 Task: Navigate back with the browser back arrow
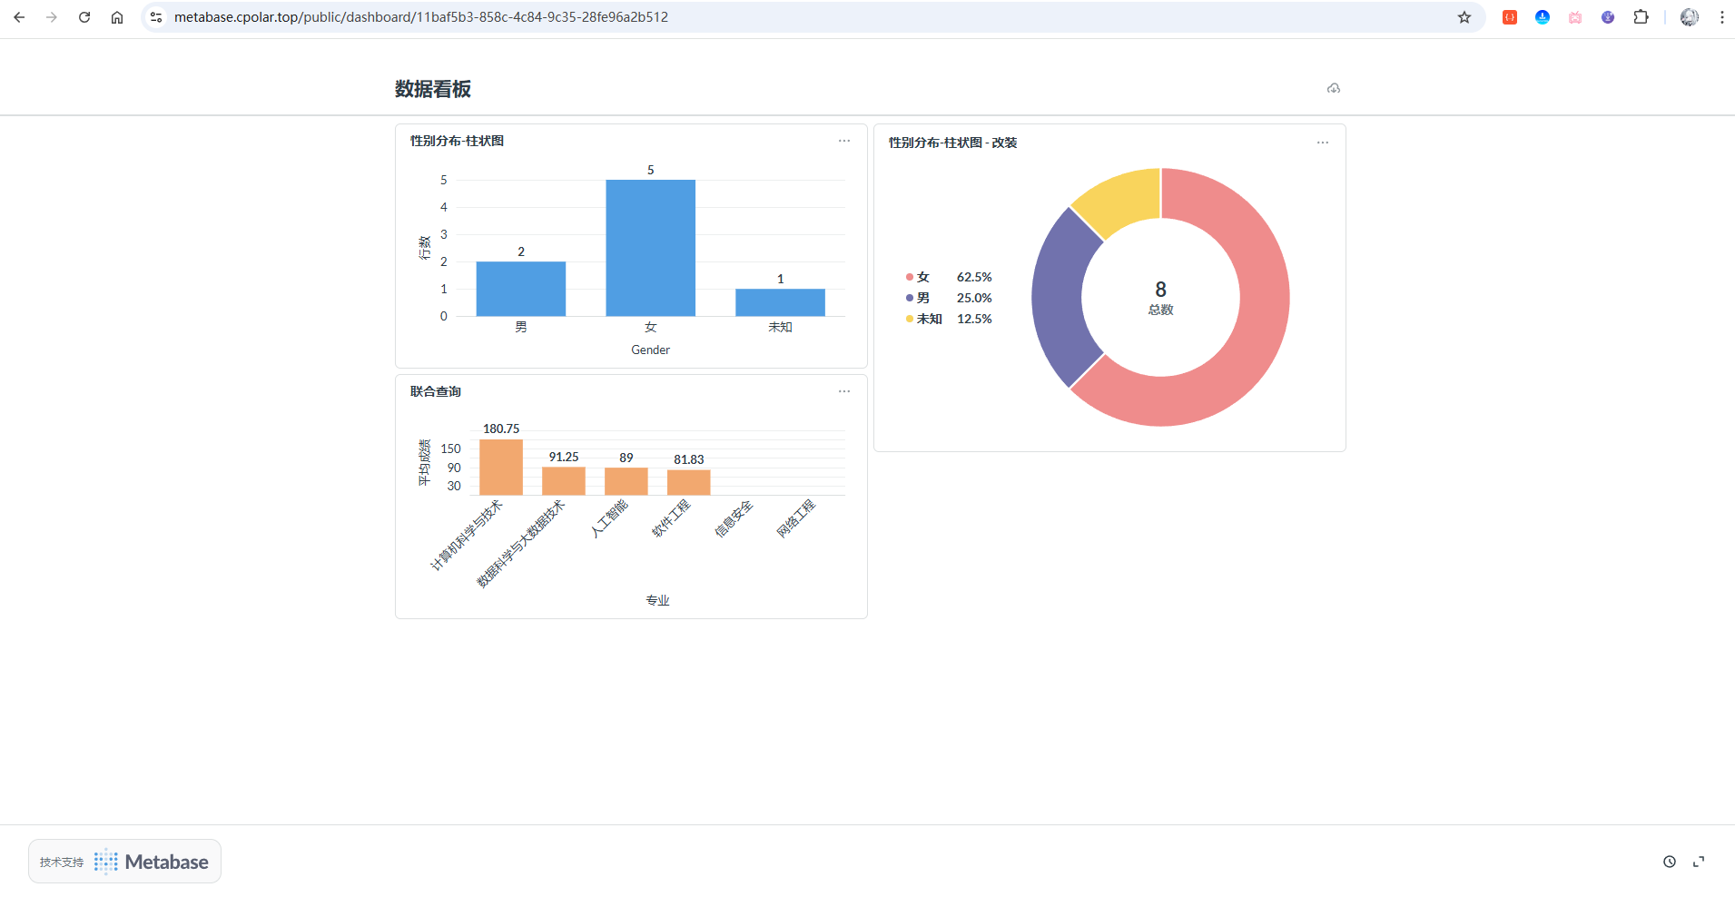[x=19, y=17]
